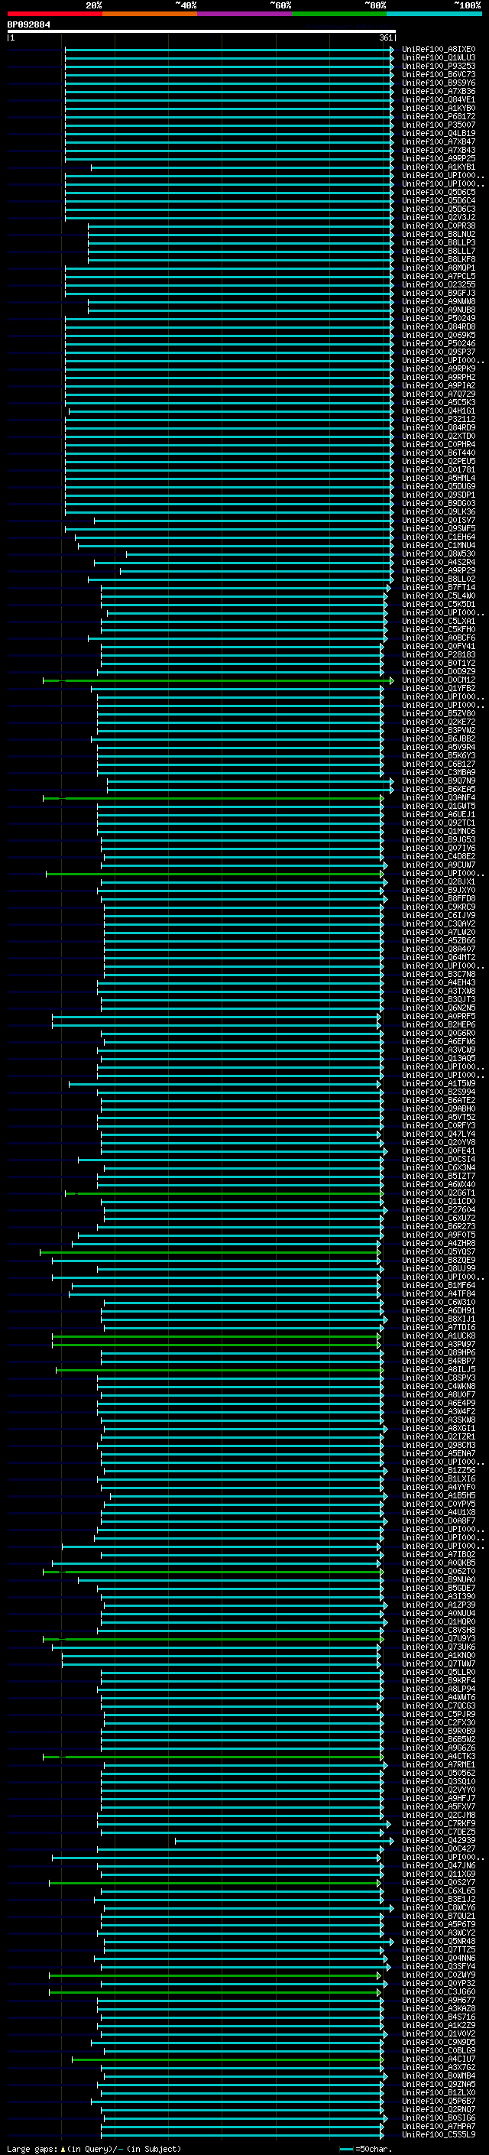Image resolution: width=489 pixels, height=2155 pixels.
Task: Select hit label UniRef100_B7QU21
Action: coord(438,1916)
